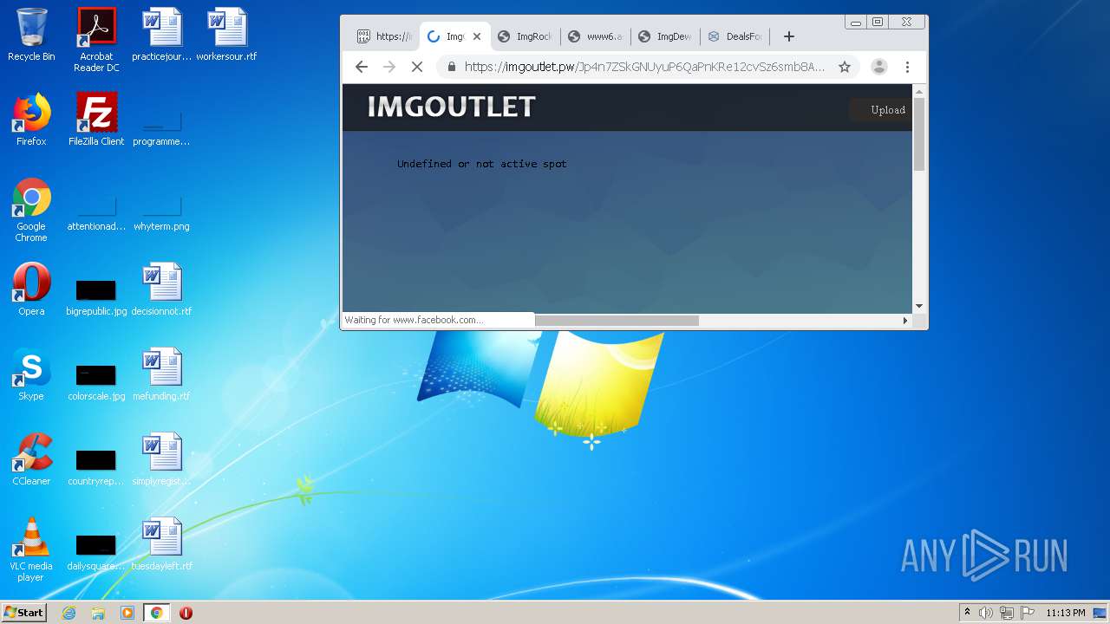
Task: Launch Acrobat Reader DC shortcut
Action: pyautogui.click(x=96, y=40)
